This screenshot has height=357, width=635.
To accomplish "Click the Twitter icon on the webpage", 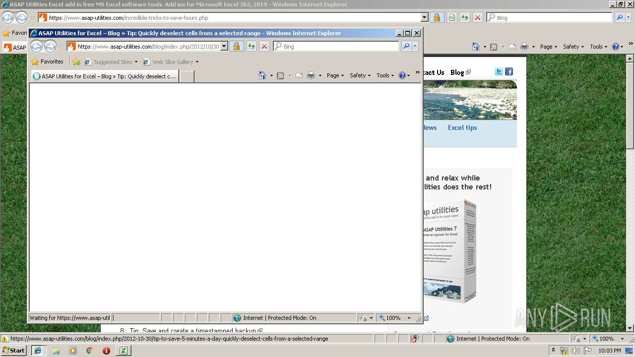I will tap(499, 71).
